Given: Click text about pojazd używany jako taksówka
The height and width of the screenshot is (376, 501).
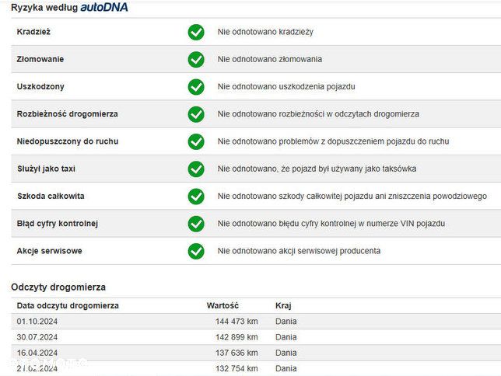Looking at the screenshot, I should [317, 169].
